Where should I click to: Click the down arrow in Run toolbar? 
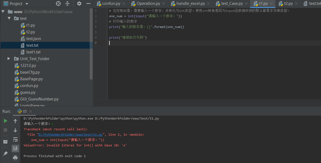(15, 130)
